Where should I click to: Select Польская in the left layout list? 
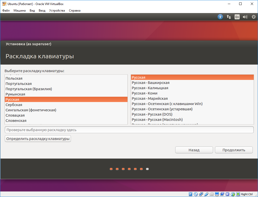point(66,78)
